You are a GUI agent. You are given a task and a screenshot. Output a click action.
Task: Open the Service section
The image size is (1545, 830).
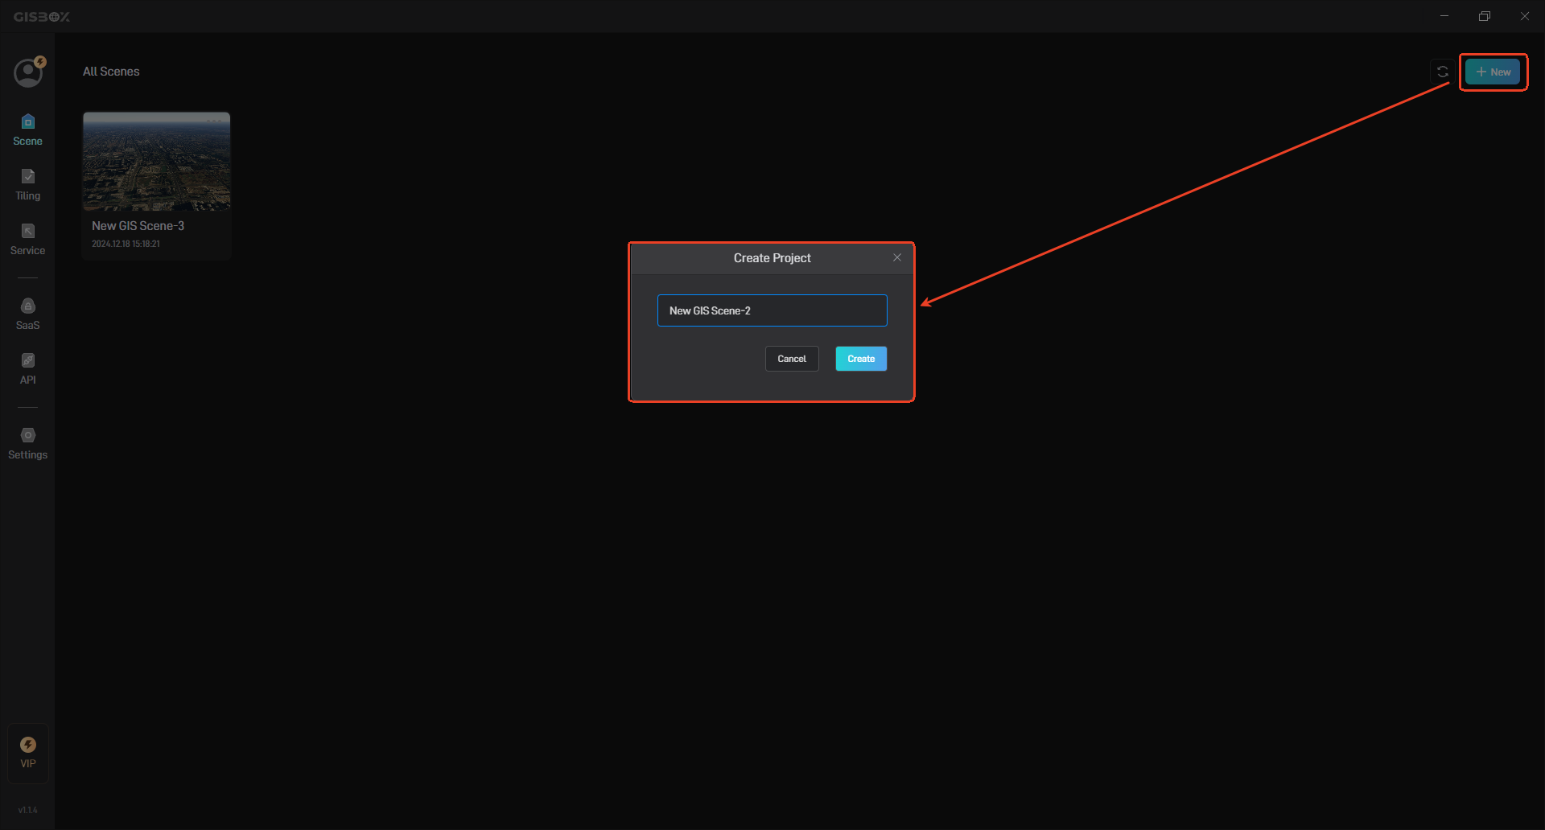(x=27, y=240)
